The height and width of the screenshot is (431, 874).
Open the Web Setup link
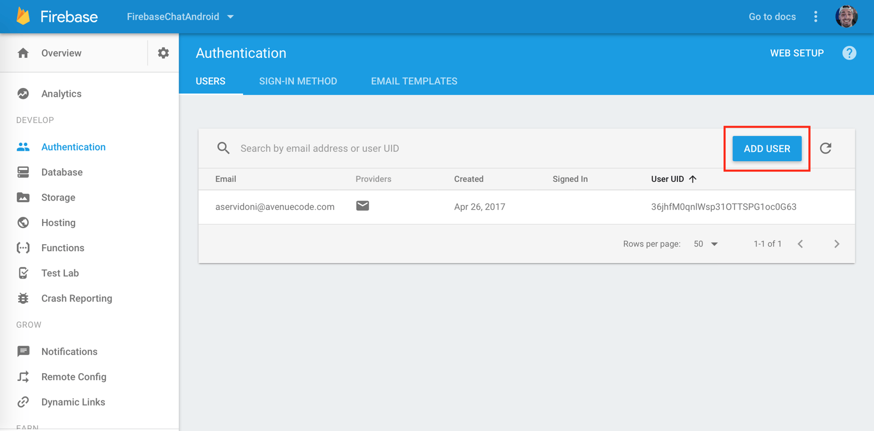[796, 53]
